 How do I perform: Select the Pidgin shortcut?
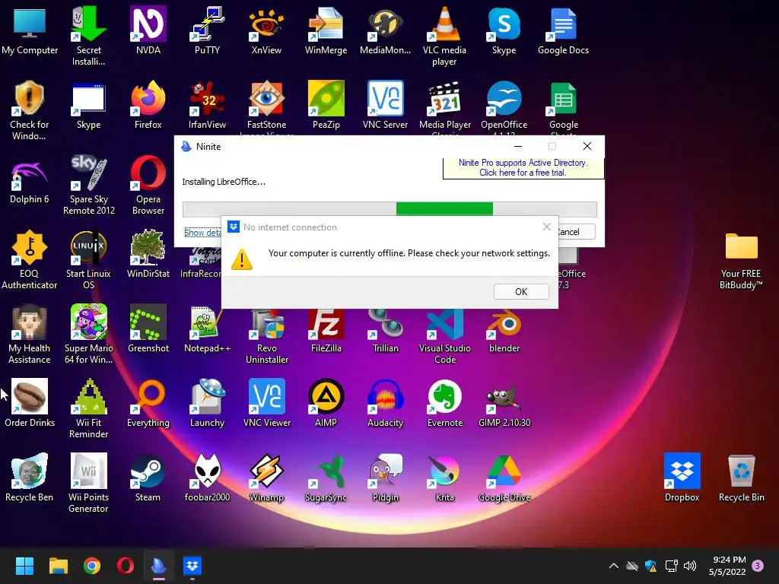click(385, 478)
